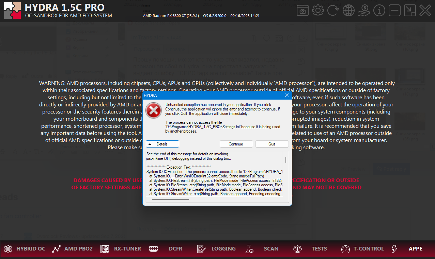Click the GPU card icon beside RX-TUNER
This screenshot has width=435, height=259.
pos(105,249)
